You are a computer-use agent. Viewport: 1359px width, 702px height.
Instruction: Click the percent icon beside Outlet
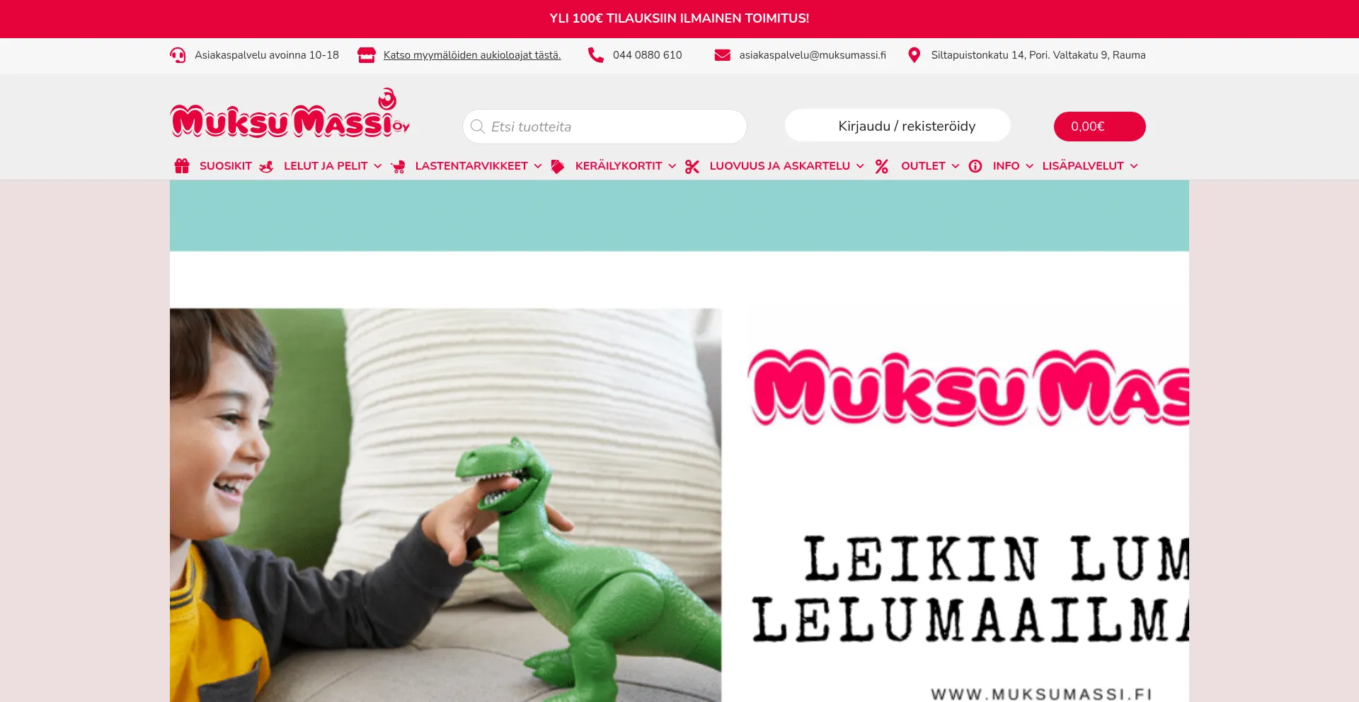point(882,167)
